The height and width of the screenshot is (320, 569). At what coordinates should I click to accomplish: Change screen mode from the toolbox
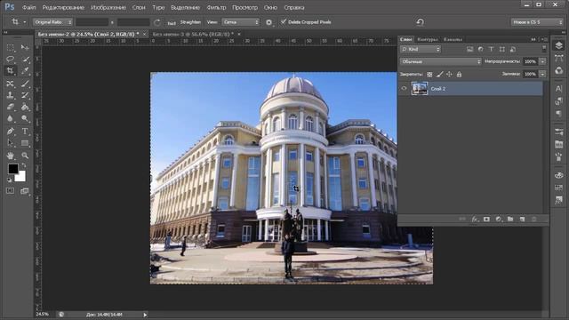pyautogui.click(x=25, y=191)
